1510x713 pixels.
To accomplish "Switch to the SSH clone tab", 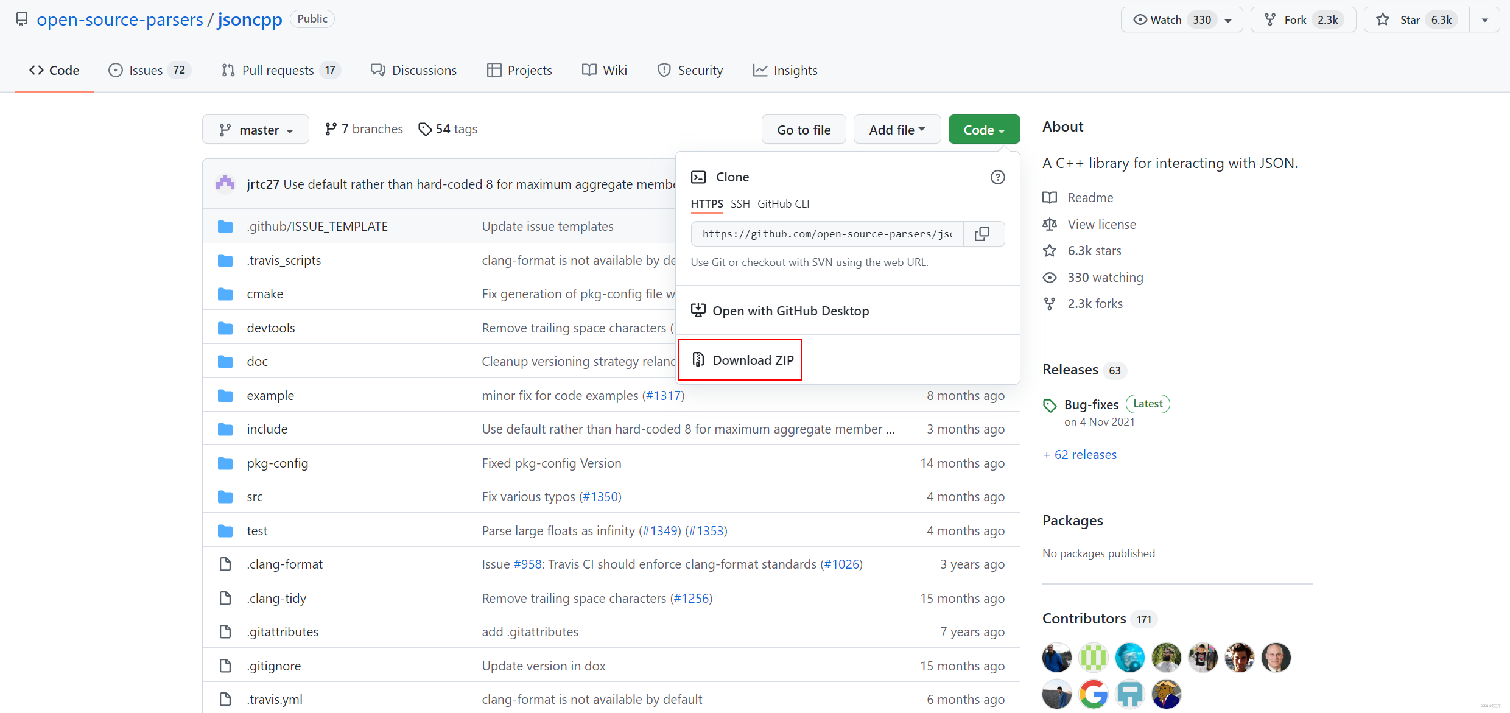I will coord(740,204).
